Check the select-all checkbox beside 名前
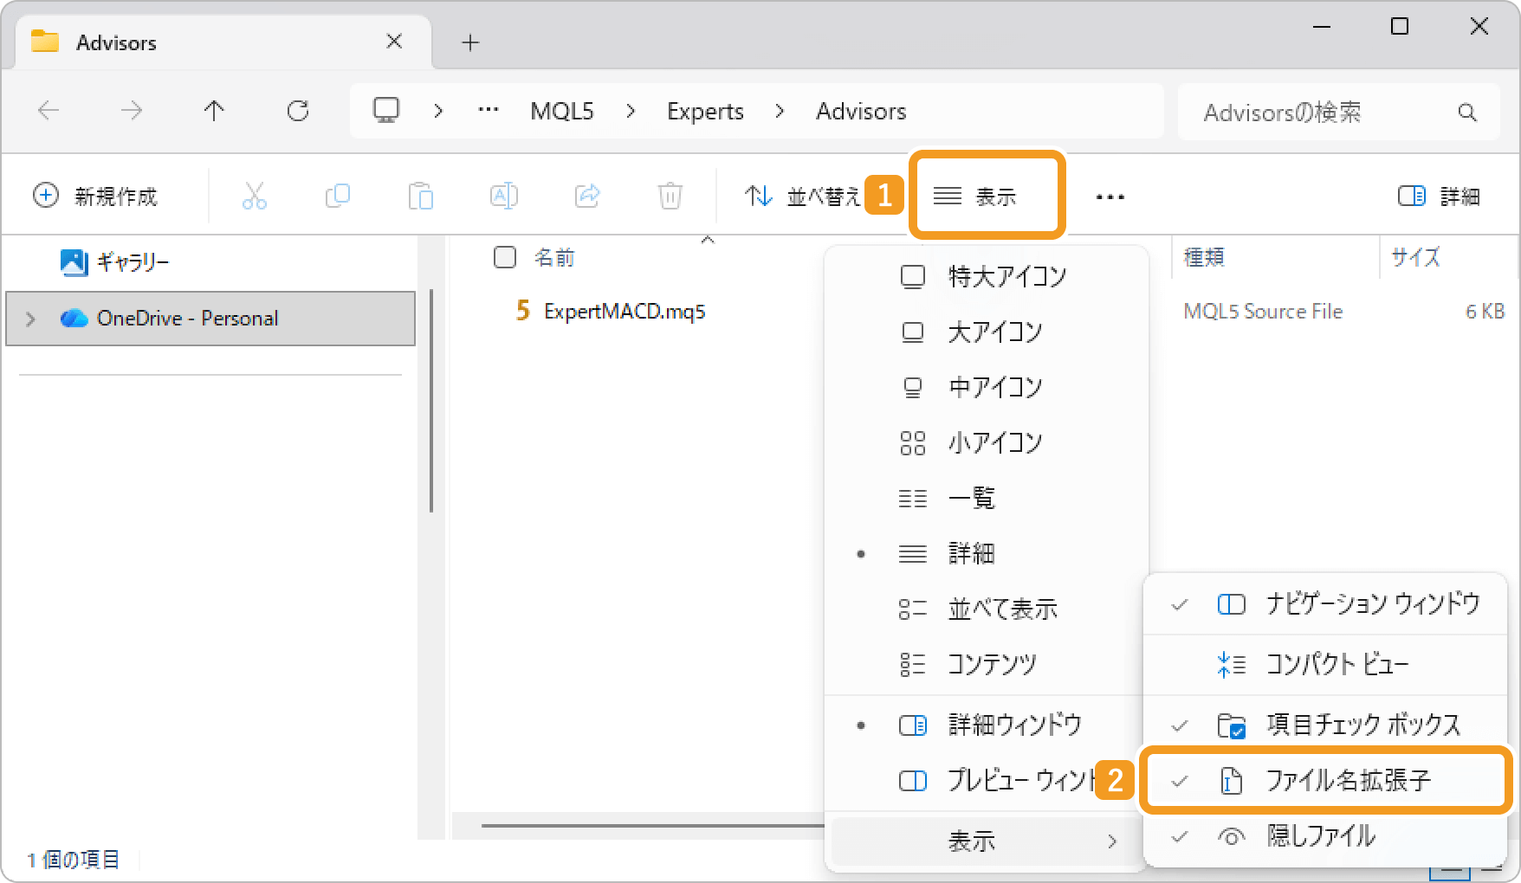Image resolution: width=1521 pixels, height=883 pixels. (504, 257)
